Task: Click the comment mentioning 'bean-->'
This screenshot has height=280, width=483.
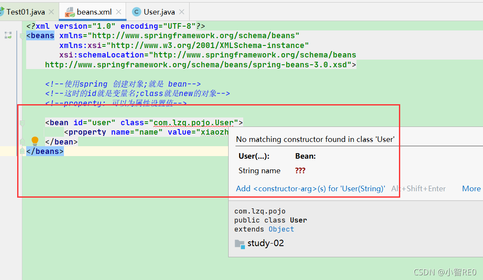Action: (x=123, y=84)
